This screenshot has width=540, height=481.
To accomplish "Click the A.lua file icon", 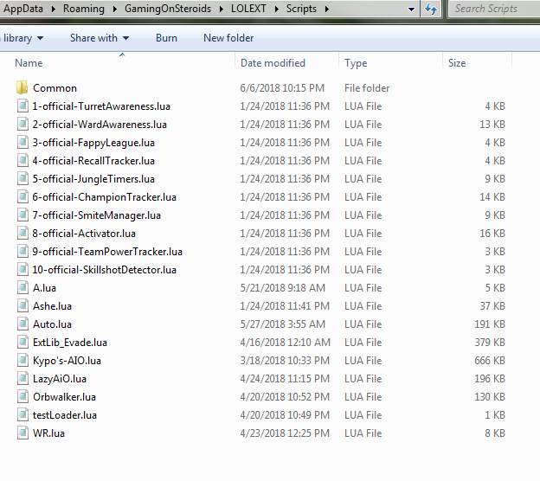I will point(22,288).
